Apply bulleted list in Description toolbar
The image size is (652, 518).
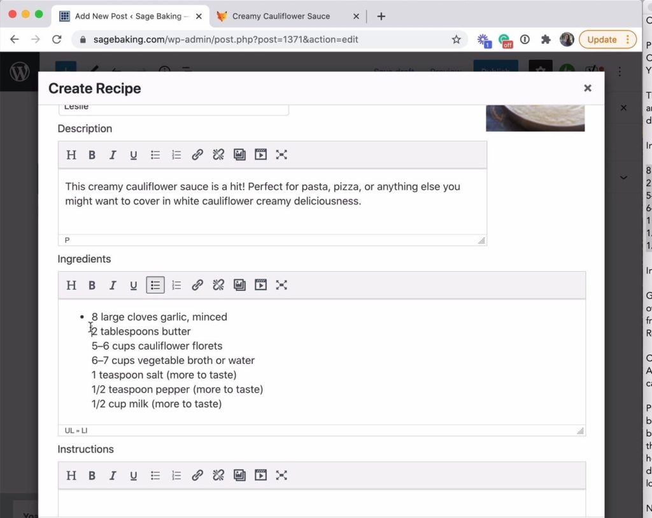[x=155, y=155]
